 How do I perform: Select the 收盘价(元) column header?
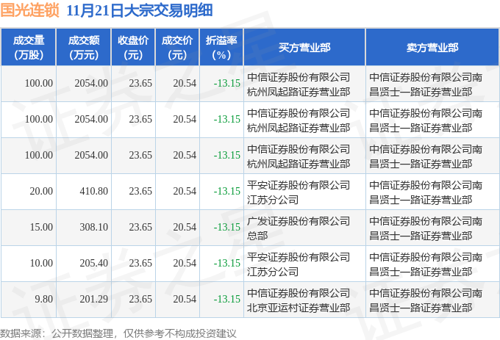pos(133,48)
